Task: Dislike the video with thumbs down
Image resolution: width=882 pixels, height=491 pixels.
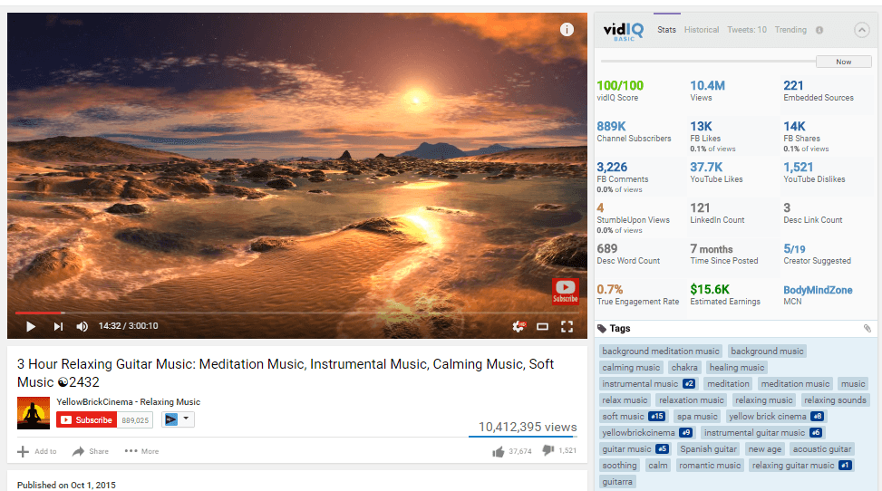Action: point(548,451)
